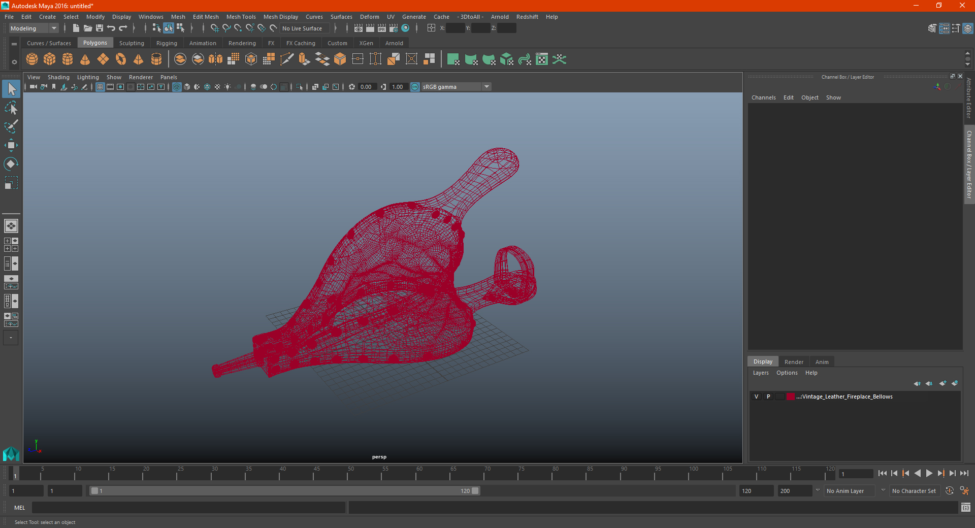Open the File menu
The width and height of the screenshot is (975, 528).
[x=9, y=17]
